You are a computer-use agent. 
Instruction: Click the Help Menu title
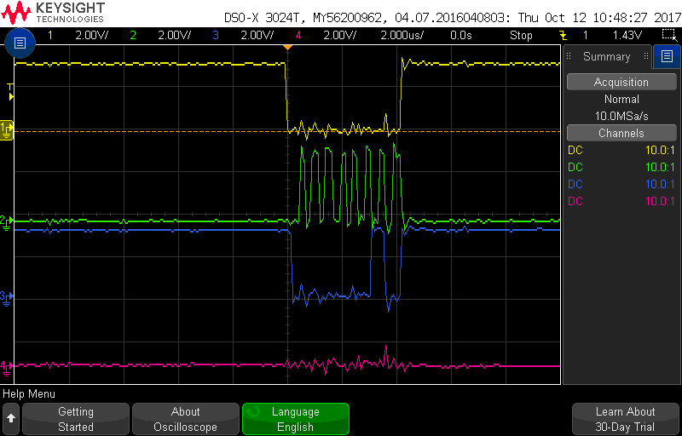point(29,394)
